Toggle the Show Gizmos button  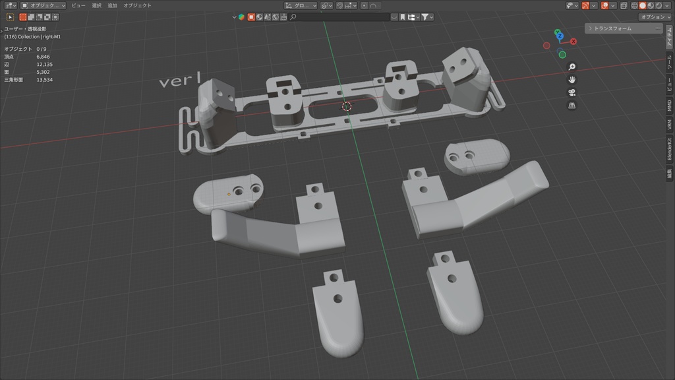585,6
